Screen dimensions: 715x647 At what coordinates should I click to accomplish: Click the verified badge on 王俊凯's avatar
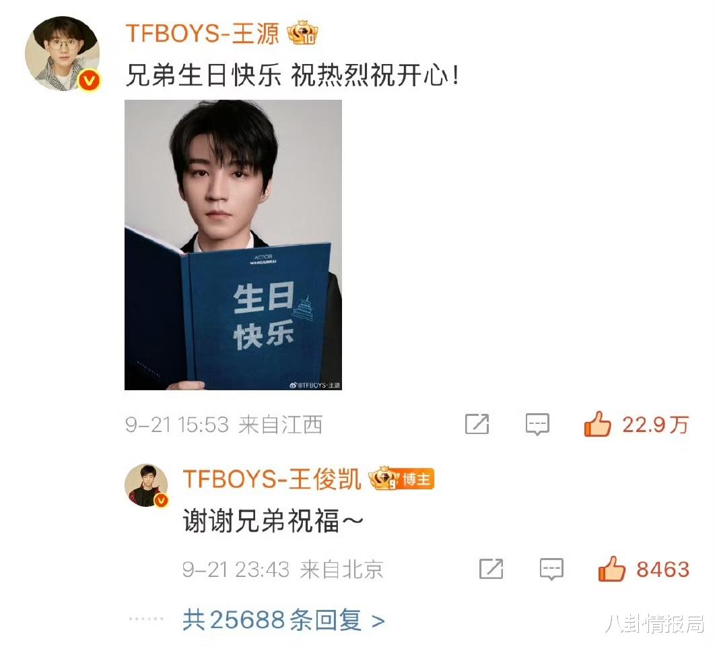point(161,501)
